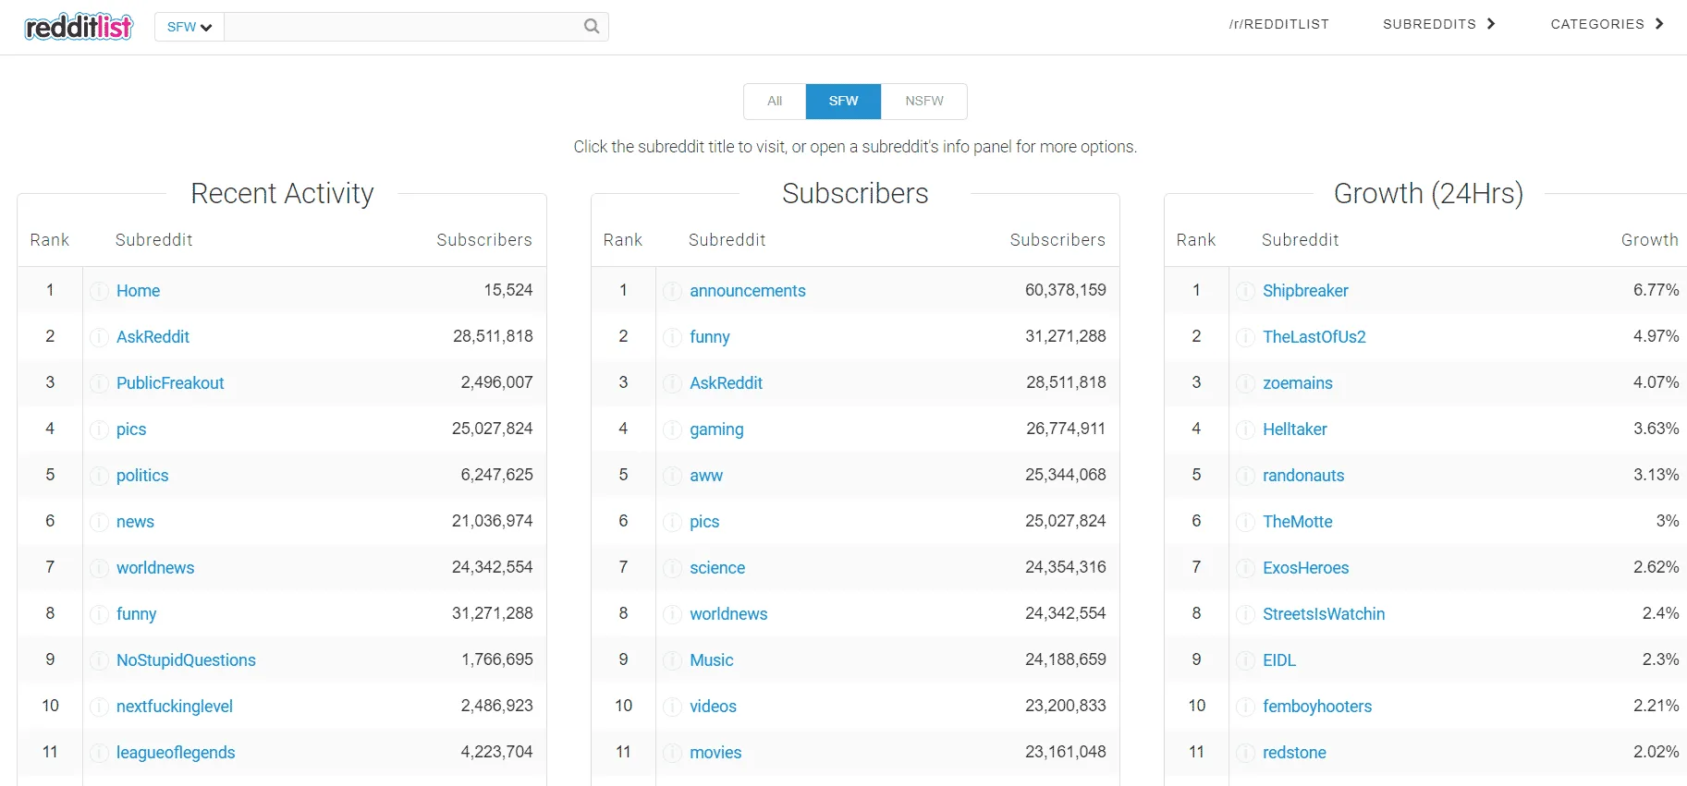Open info icon beside Shipbreaker
This screenshot has height=786, width=1687.
pos(1245,291)
